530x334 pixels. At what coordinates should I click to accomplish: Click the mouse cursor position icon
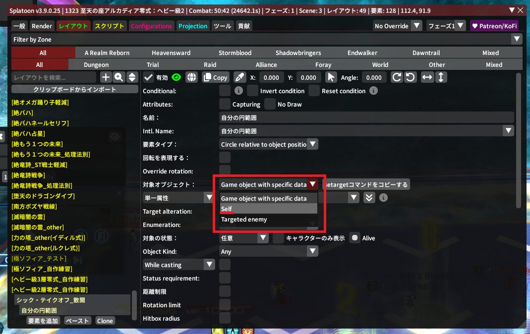pos(331,77)
